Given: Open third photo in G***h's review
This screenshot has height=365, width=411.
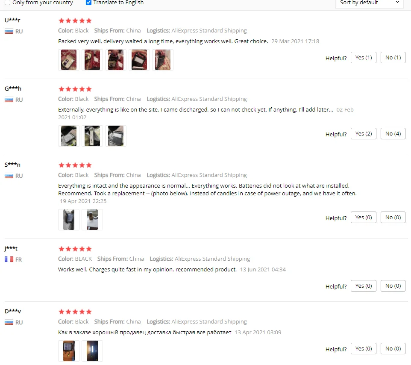Looking at the screenshot, I should click(116, 136).
